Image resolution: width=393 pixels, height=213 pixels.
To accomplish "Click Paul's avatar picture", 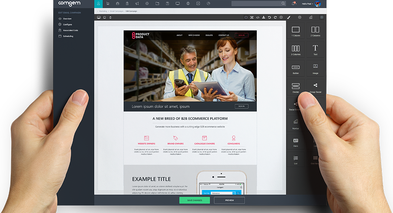I will [x=318, y=4].
